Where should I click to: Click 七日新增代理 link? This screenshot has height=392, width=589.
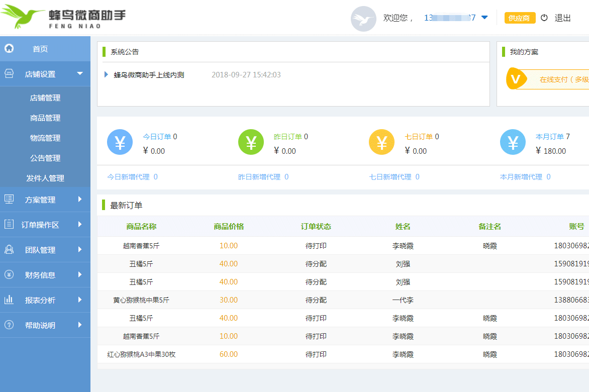[x=394, y=177]
